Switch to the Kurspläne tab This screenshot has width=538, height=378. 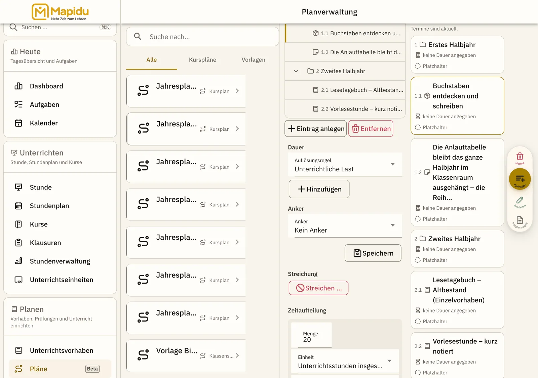point(202,60)
